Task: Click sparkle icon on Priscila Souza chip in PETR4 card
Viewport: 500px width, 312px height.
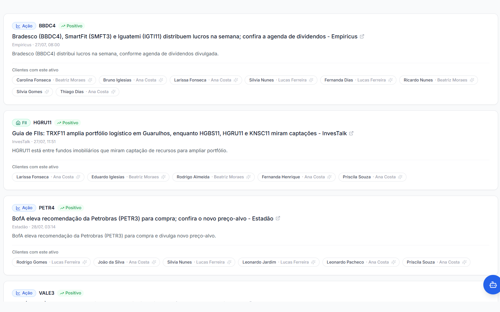Action: [x=464, y=262]
